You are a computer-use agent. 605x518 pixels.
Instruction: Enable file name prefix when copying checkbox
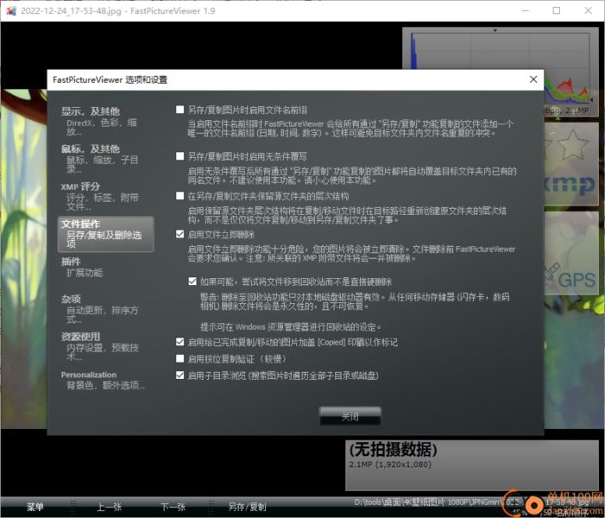[180, 110]
